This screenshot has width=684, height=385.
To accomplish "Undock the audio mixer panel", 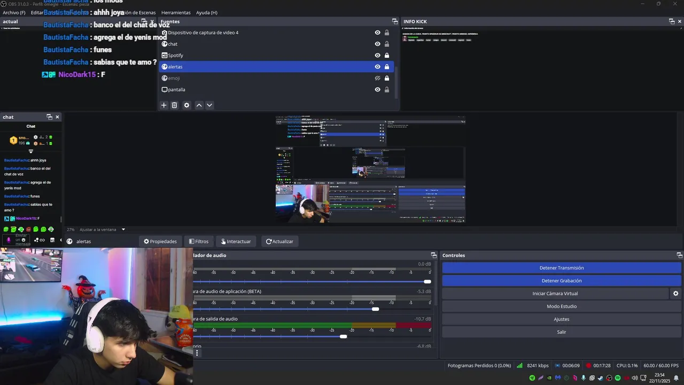I will pos(434,256).
